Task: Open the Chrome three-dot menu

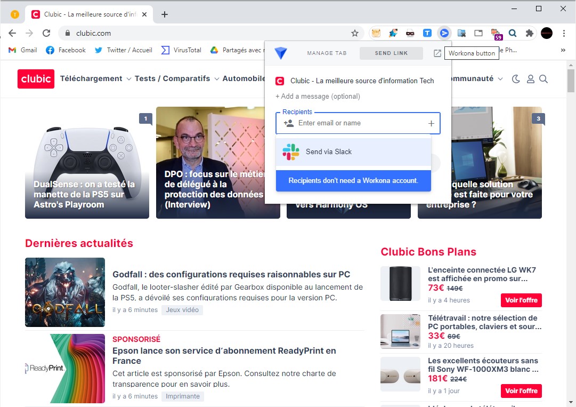Action: point(564,33)
